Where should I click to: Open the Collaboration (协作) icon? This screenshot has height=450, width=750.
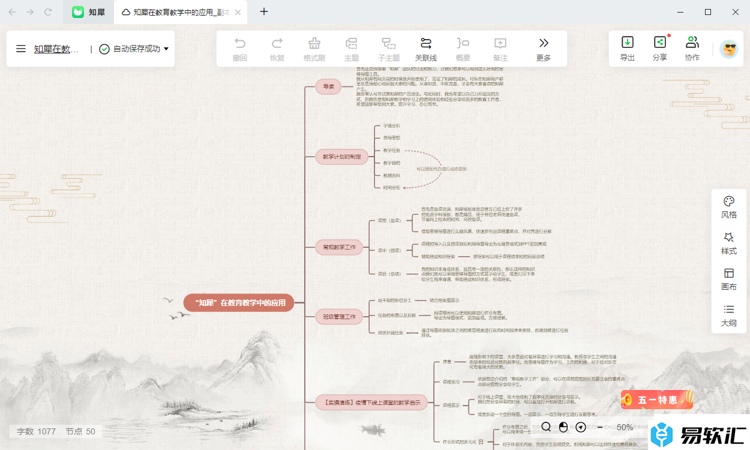692,48
